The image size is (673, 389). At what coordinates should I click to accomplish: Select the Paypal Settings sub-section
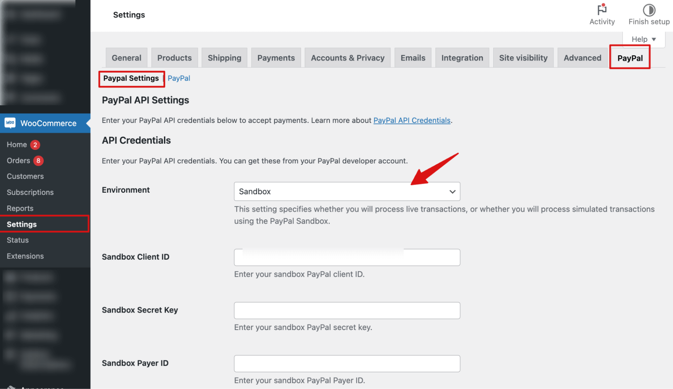(131, 78)
